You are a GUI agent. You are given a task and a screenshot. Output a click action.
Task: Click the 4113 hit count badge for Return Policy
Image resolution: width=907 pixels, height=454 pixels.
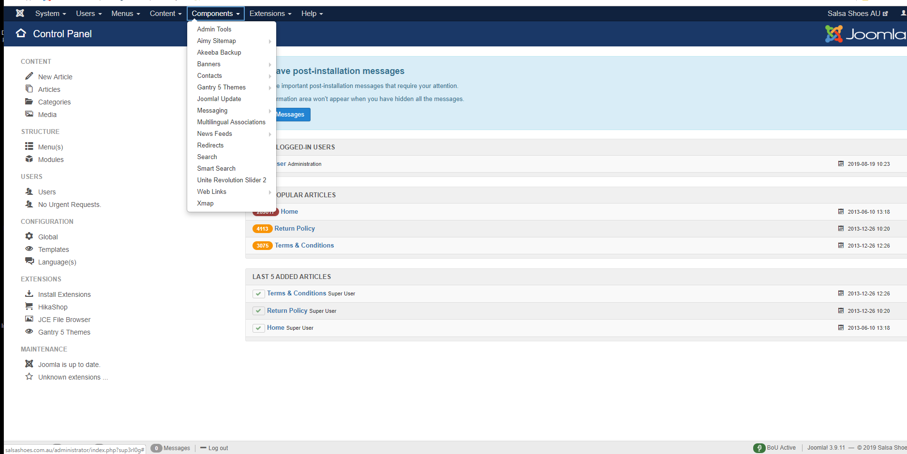pos(262,229)
